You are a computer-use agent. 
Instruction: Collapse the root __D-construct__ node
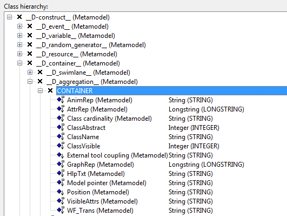(10, 17)
